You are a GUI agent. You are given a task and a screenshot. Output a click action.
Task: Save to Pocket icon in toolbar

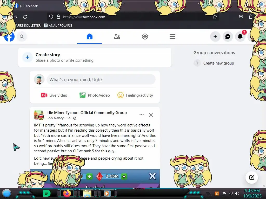point(241,17)
